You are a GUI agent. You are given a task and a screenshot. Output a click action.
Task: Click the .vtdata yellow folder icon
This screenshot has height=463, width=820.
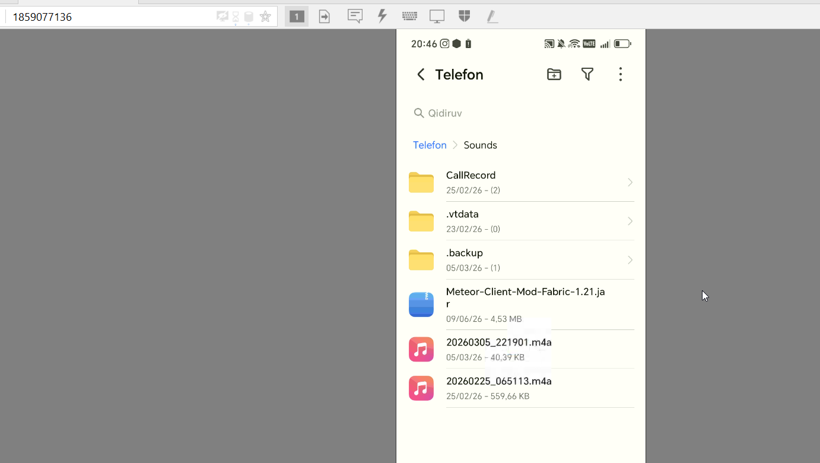point(421,221)
